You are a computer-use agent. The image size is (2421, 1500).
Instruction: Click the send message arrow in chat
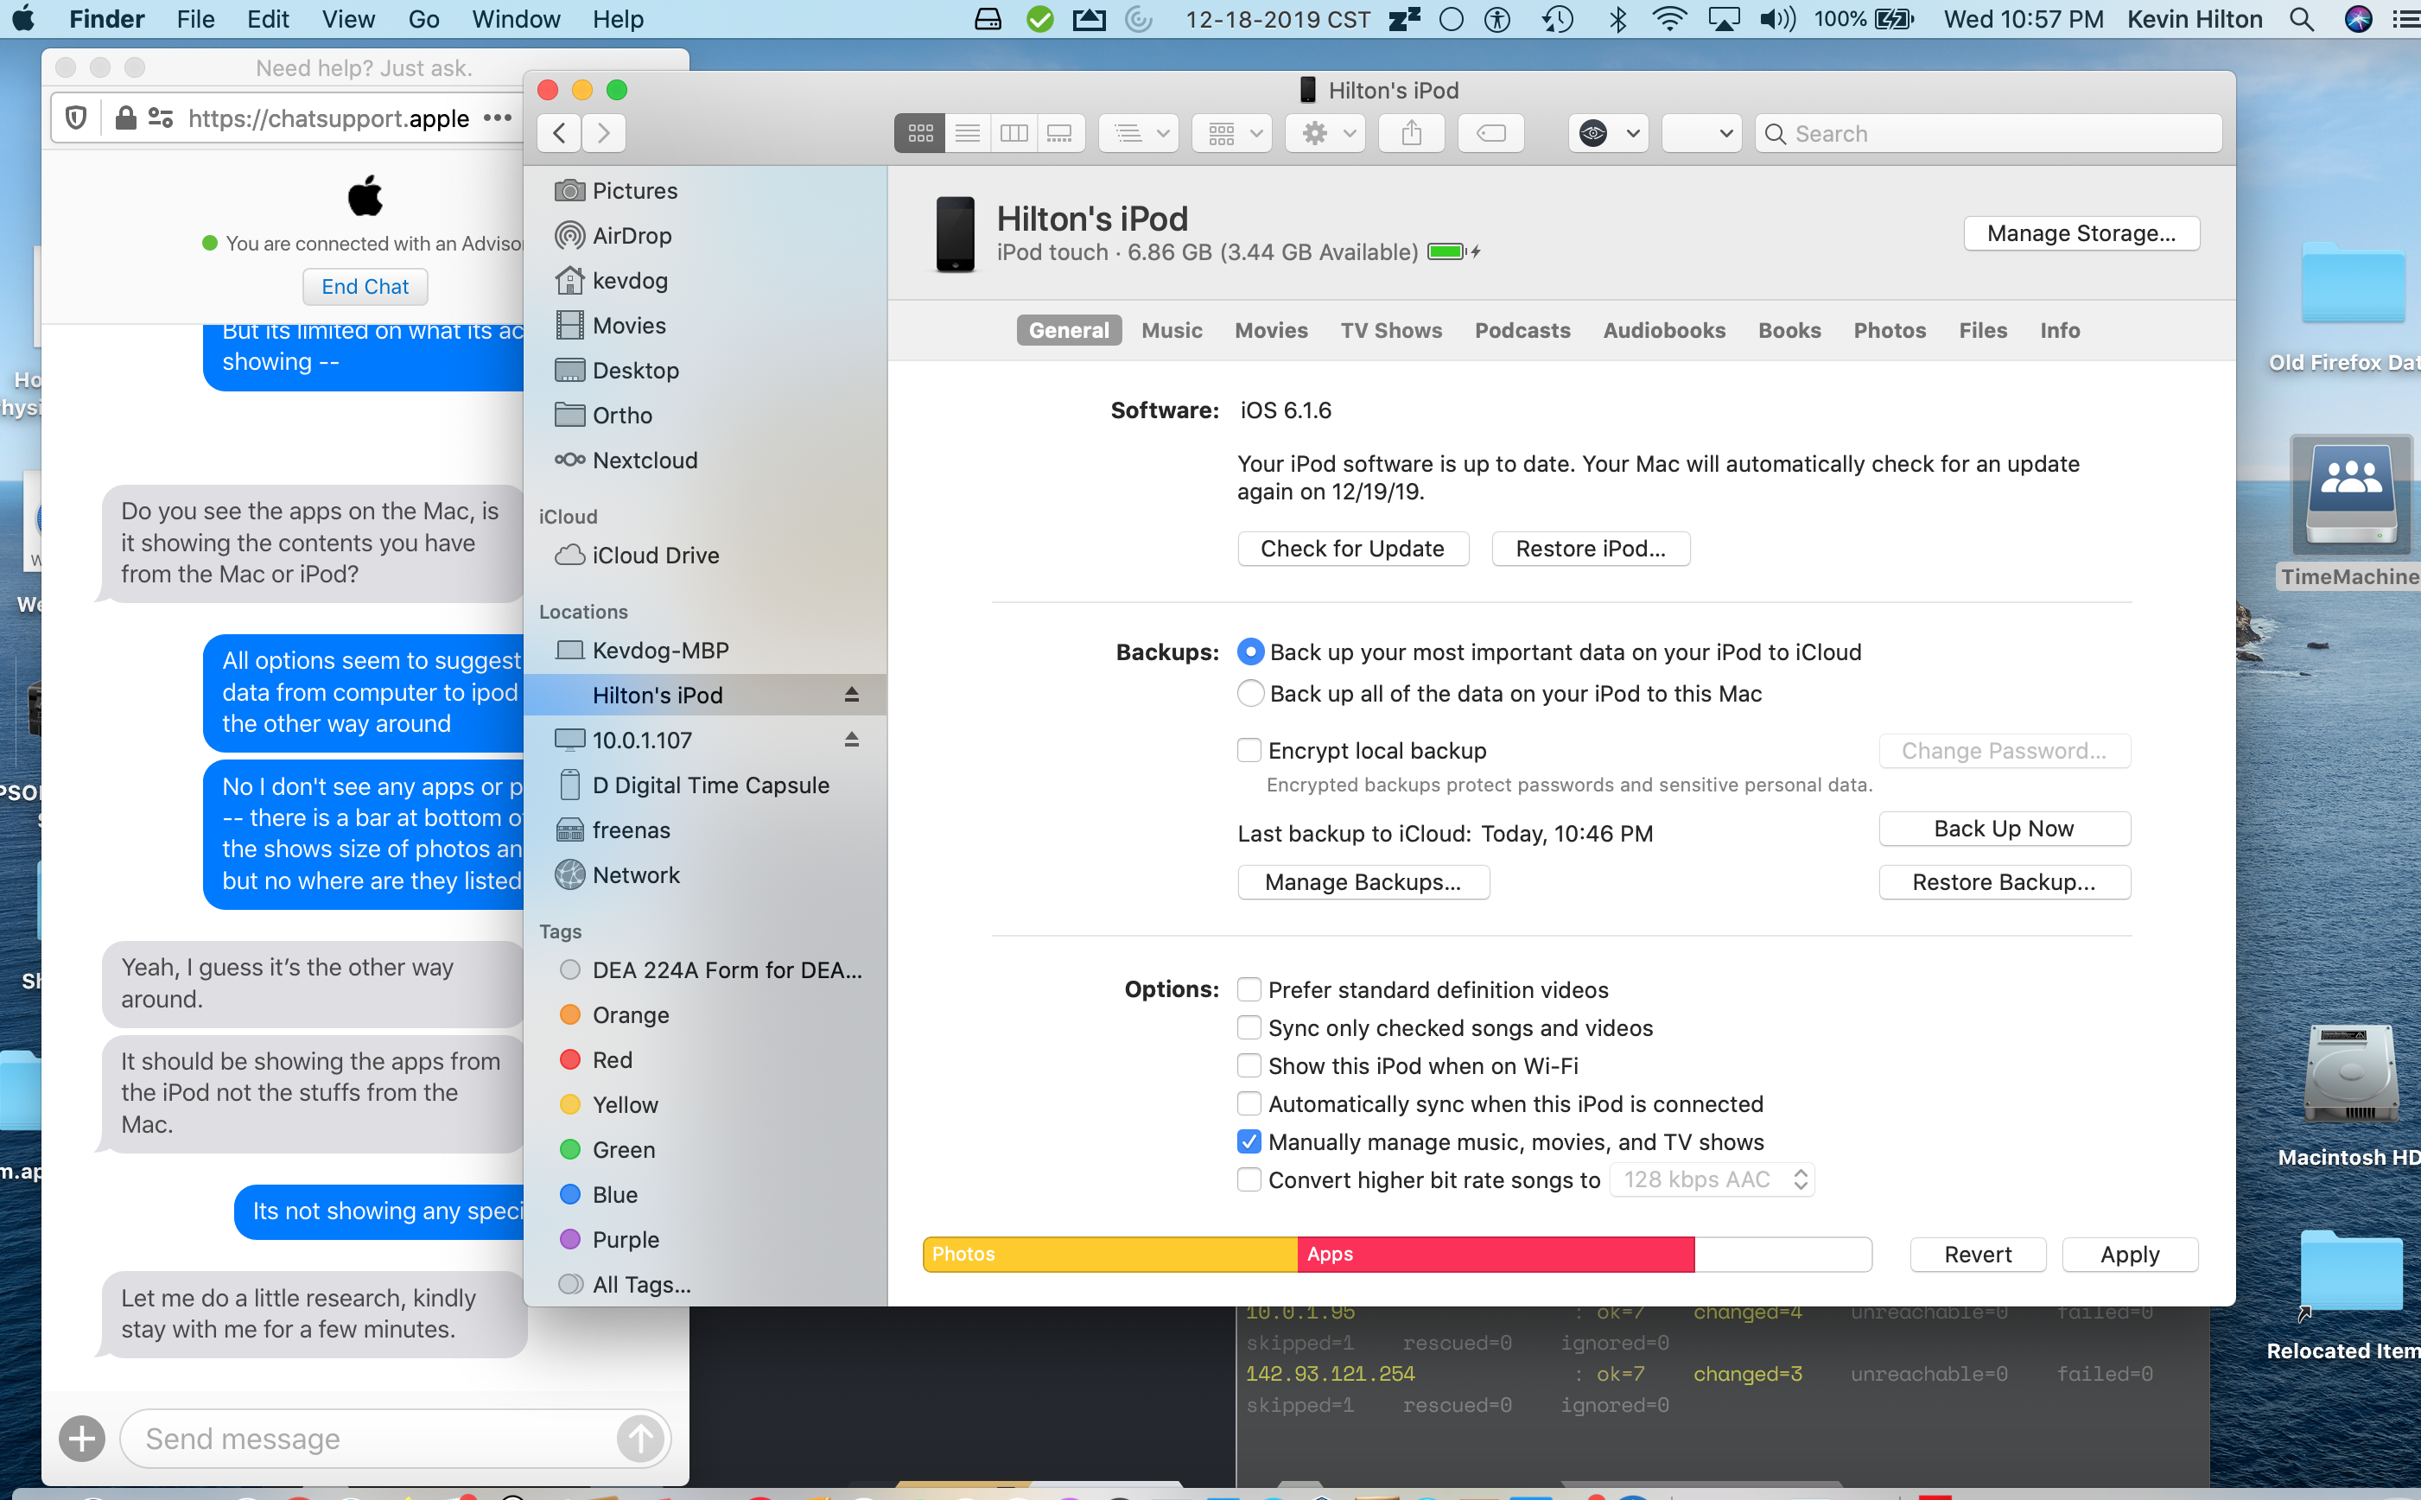pos(639,1439)
